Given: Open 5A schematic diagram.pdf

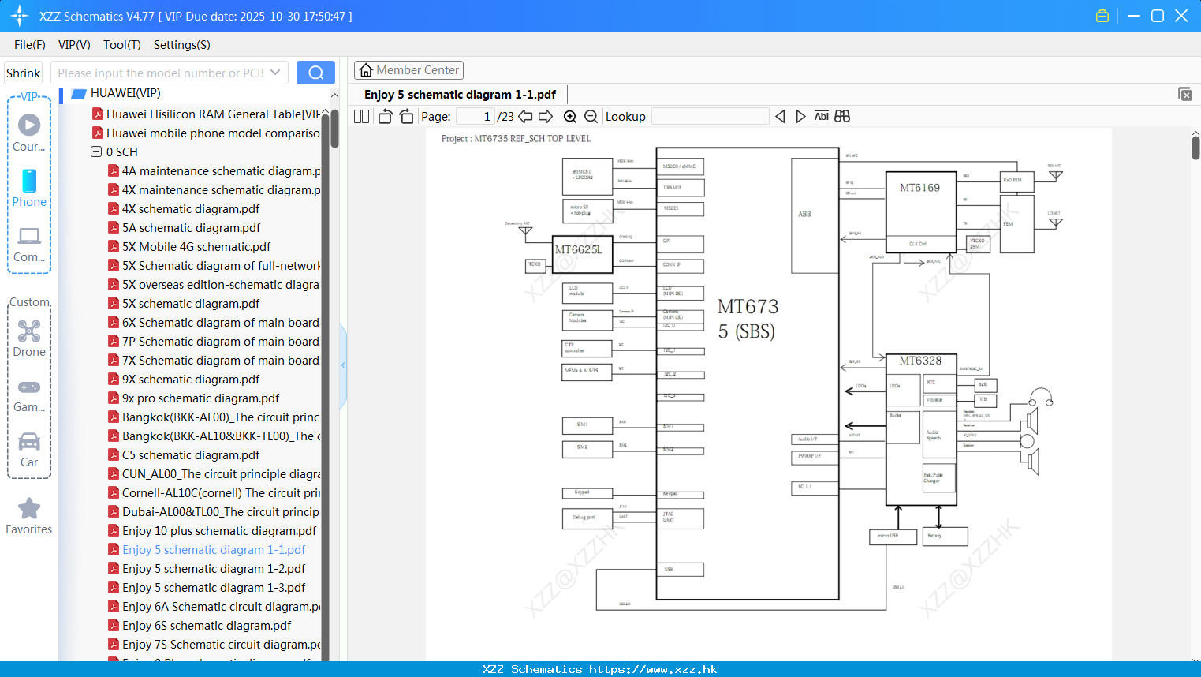Looking at the screenshot, I should click(x=185, y=228).
